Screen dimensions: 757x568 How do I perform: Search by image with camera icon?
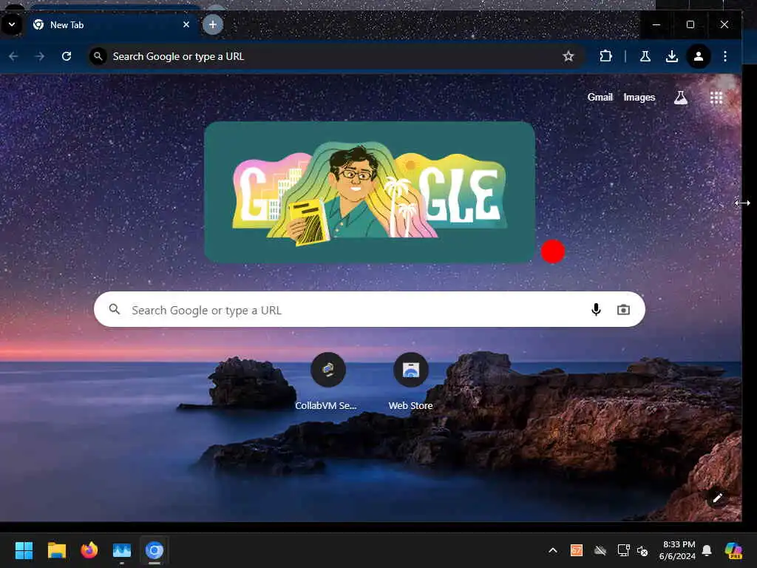(623, 310)
